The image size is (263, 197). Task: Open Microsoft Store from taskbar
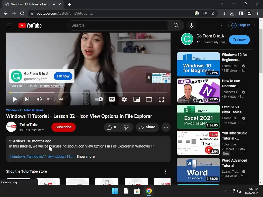(x=137, y=191)
